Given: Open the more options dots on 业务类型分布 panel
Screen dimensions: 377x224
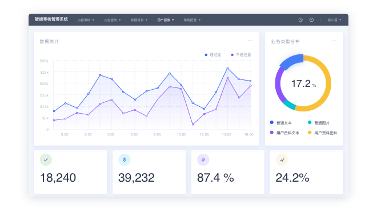Looking at the screenshot, I should (334, 41).
